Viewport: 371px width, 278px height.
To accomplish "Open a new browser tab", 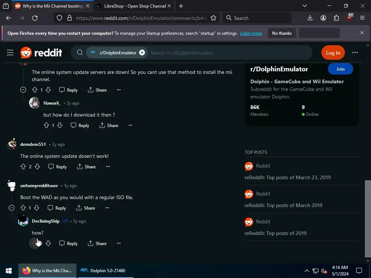I will [x=181, y=6].
